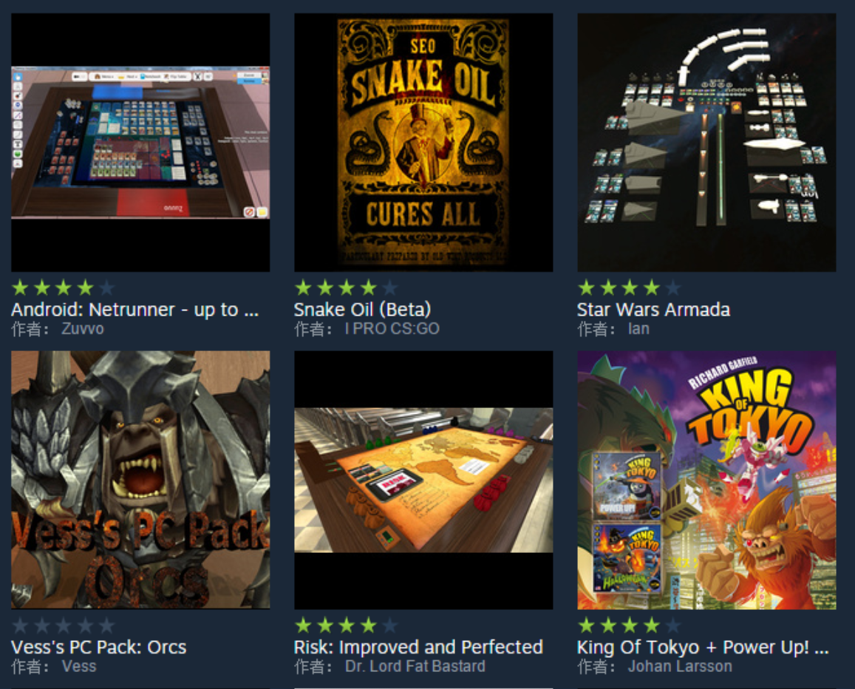Open author I PRO CS:GO profile link
The image size is (855, 689).
click(x=392, y=329)
